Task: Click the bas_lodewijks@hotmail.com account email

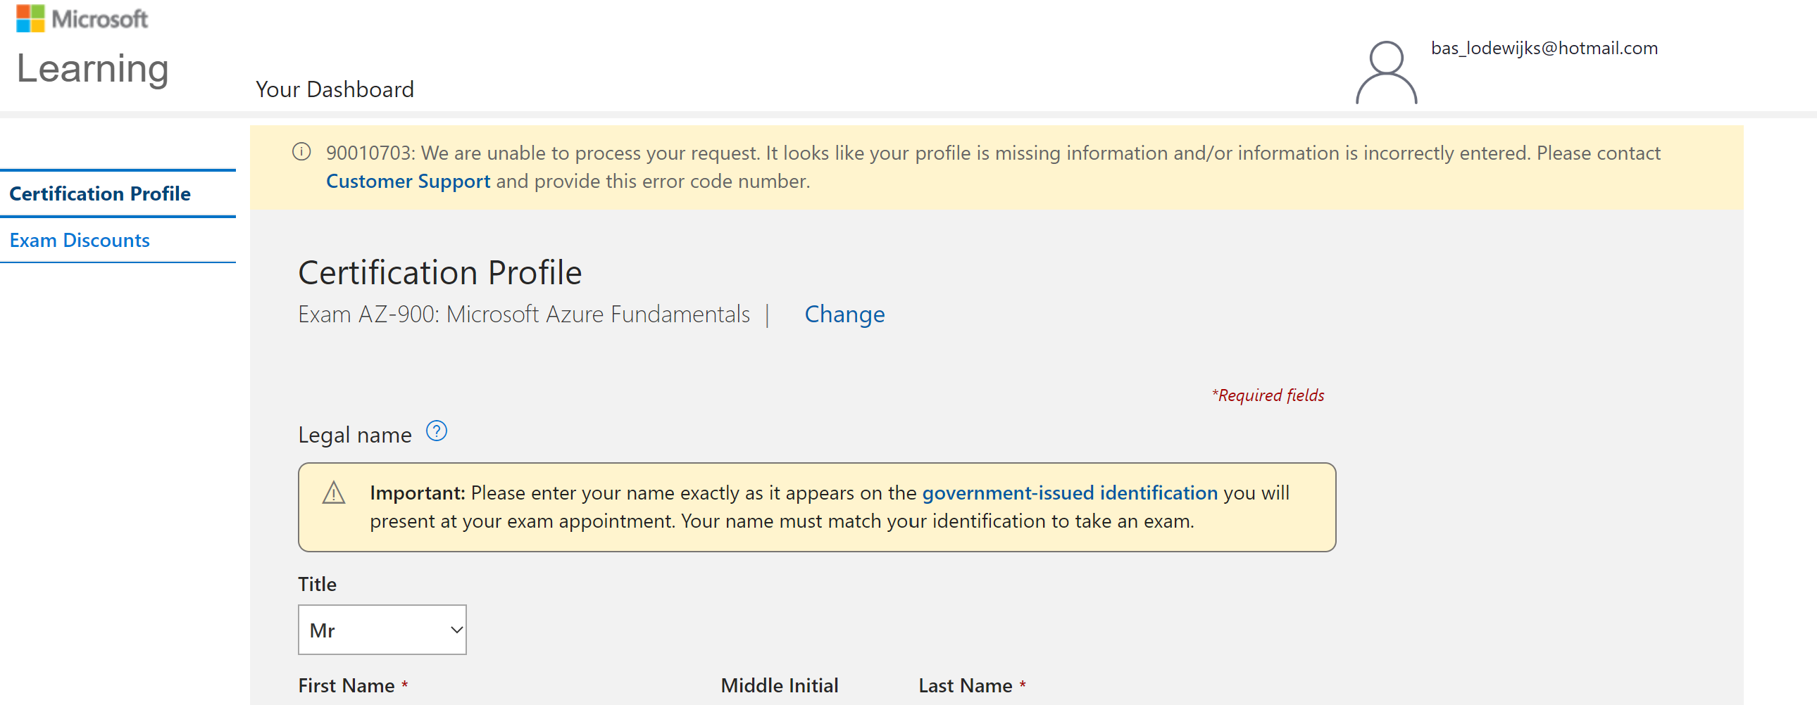Action: (x=1544, y=48)
